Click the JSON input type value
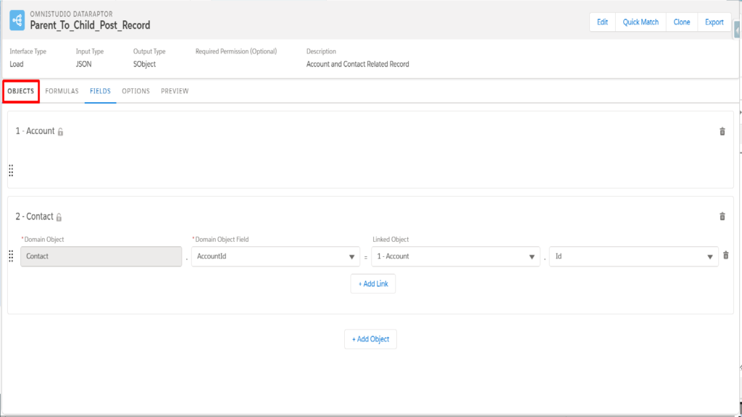 (84, 64)
